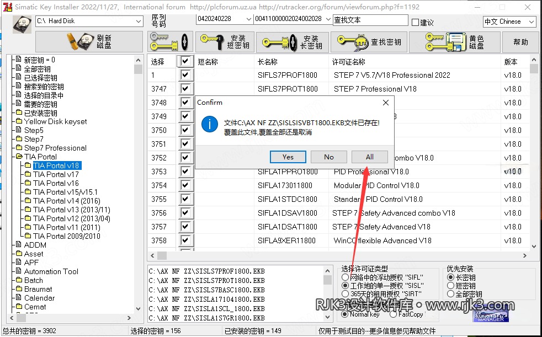This screenshot has width=542, height=337.
Task: Select TIA Portal v16 in tree
Action: tap(56, 183)
